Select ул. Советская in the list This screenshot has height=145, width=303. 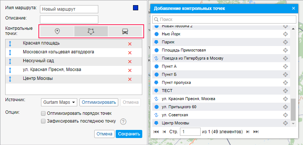point(221,115)
